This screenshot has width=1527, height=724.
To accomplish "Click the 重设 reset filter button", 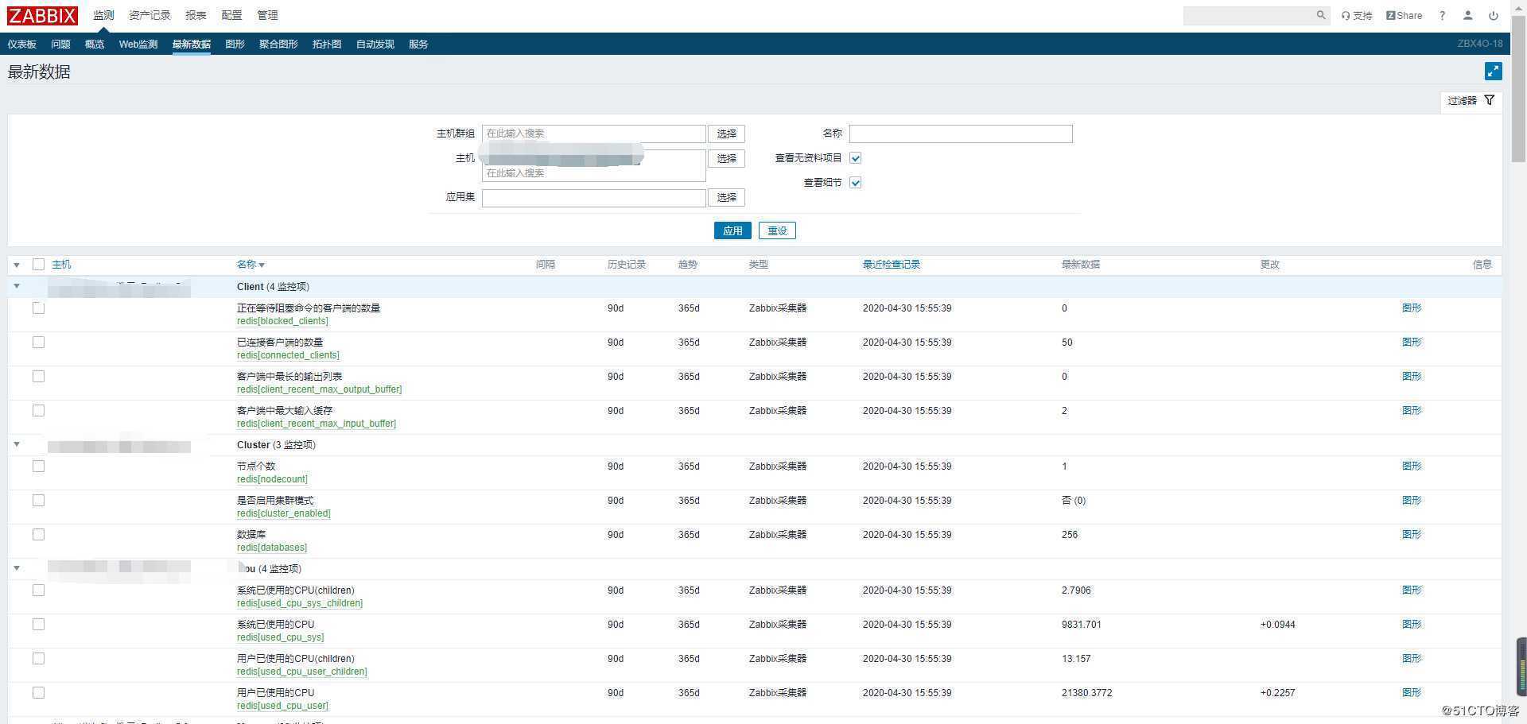I will (x=777, y=230).
